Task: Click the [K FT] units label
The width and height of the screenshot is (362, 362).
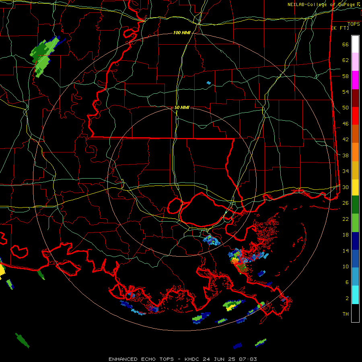Action: [340, 28]
